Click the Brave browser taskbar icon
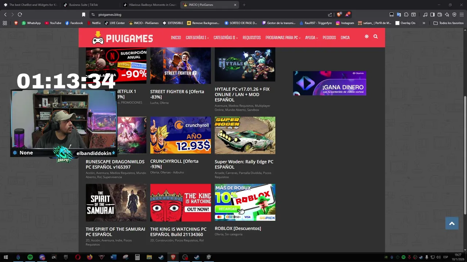This screenshot has width=467, height=262. pos(173,257)
